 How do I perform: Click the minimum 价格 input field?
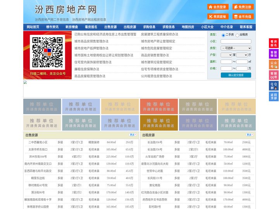click(x=226, y=69)
